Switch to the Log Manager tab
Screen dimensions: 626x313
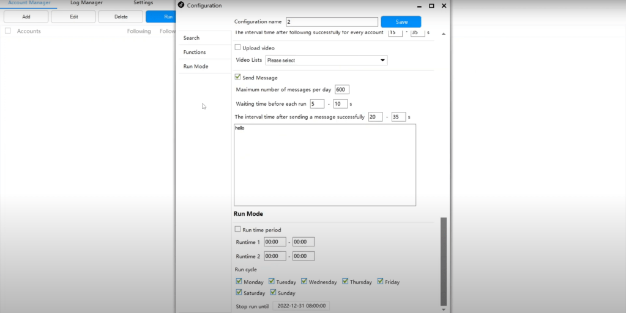(x=86, y=3)
